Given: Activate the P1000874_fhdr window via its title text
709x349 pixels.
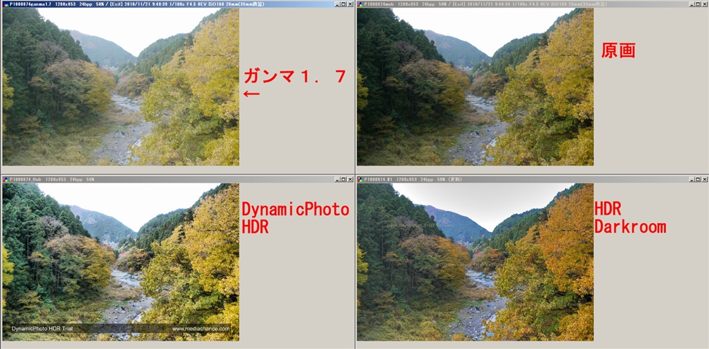Looking at the screenshot, I should tap(52, 179).
